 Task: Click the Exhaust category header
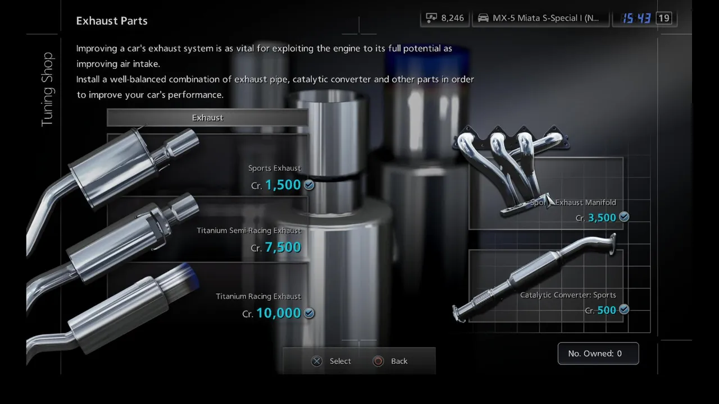(207, 118)
